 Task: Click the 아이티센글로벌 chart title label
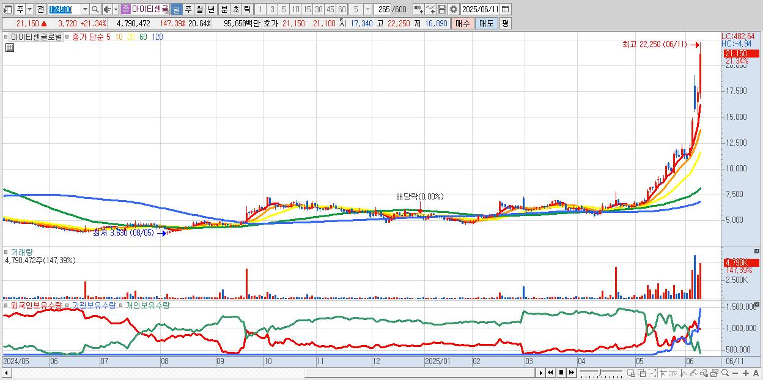36,37
